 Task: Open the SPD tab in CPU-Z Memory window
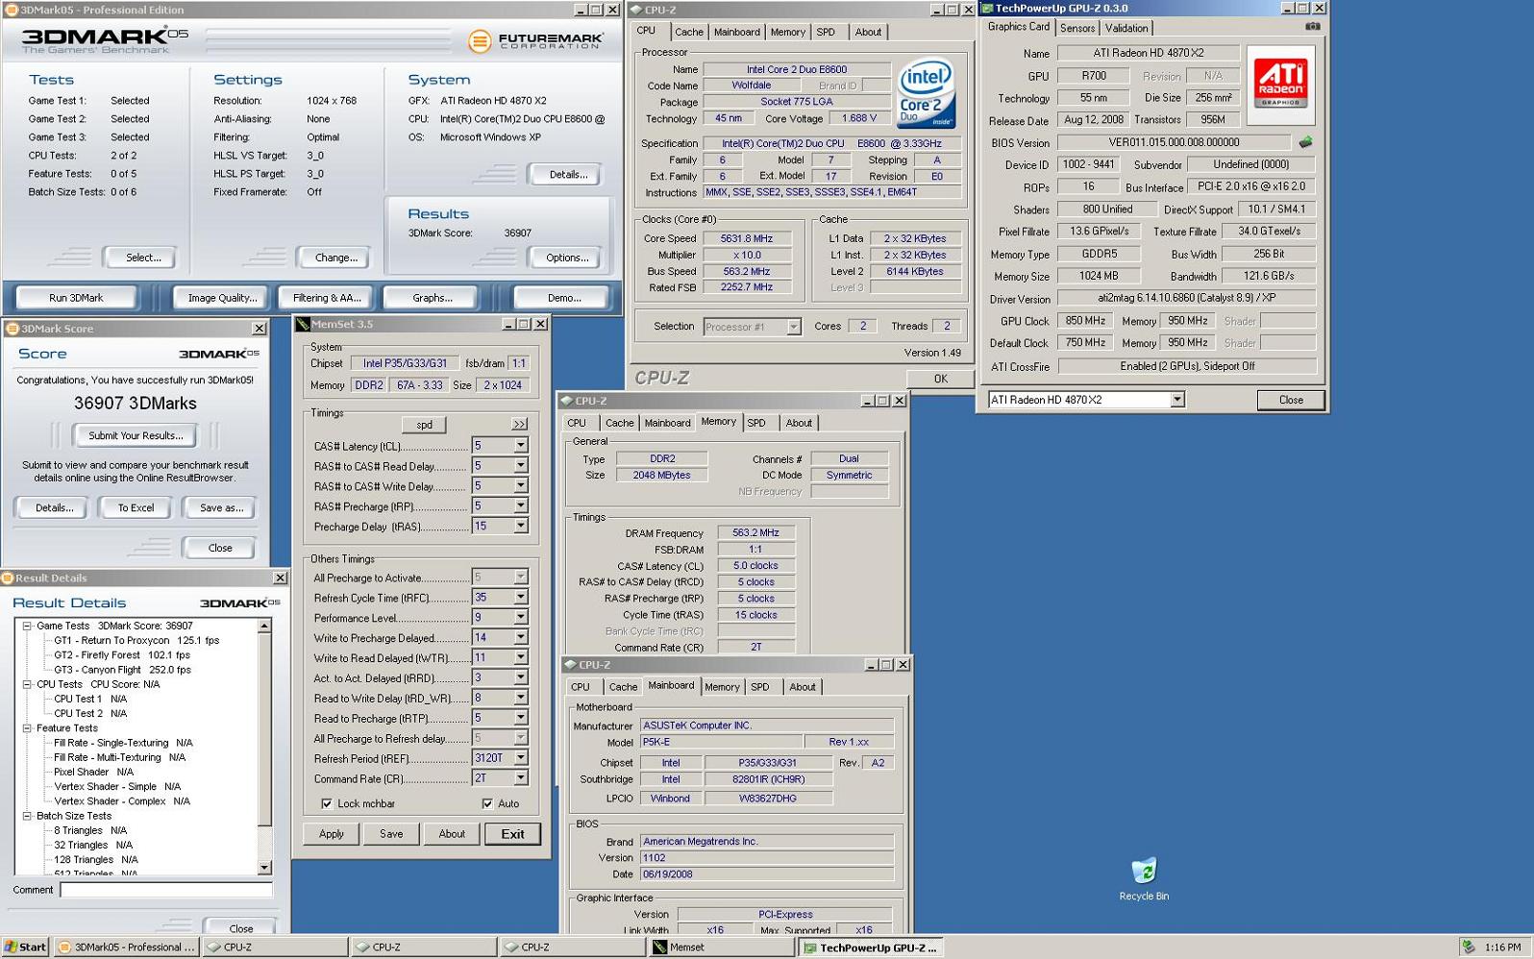756,424
